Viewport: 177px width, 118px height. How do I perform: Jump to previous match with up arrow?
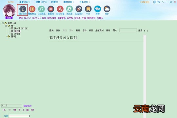145,30
